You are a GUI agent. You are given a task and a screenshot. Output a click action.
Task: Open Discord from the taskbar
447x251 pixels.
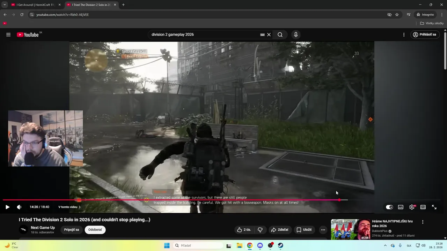click(x=260, y=245)
